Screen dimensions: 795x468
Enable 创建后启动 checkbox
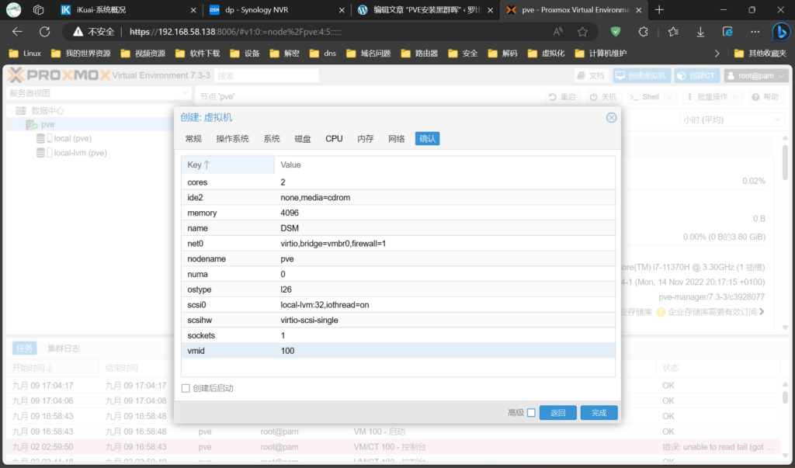pyautogui.click(x=186, y=388)
